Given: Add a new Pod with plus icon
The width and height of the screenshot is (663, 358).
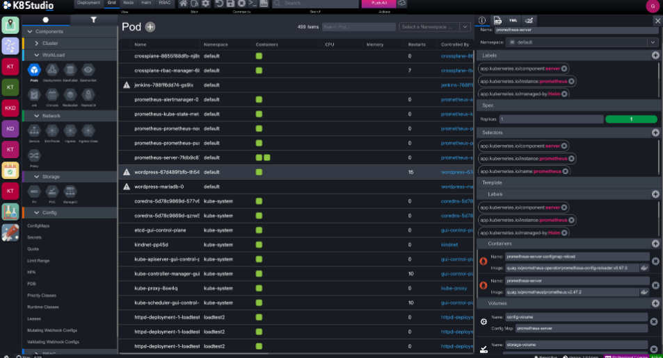Looking at the screenshot, I should coord(150,27).
